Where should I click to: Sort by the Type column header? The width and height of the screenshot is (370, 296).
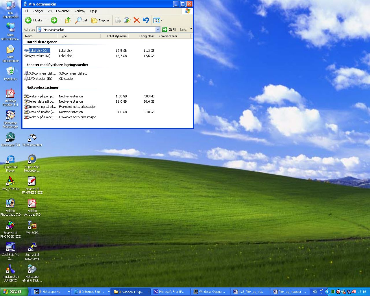pos(79,36)
